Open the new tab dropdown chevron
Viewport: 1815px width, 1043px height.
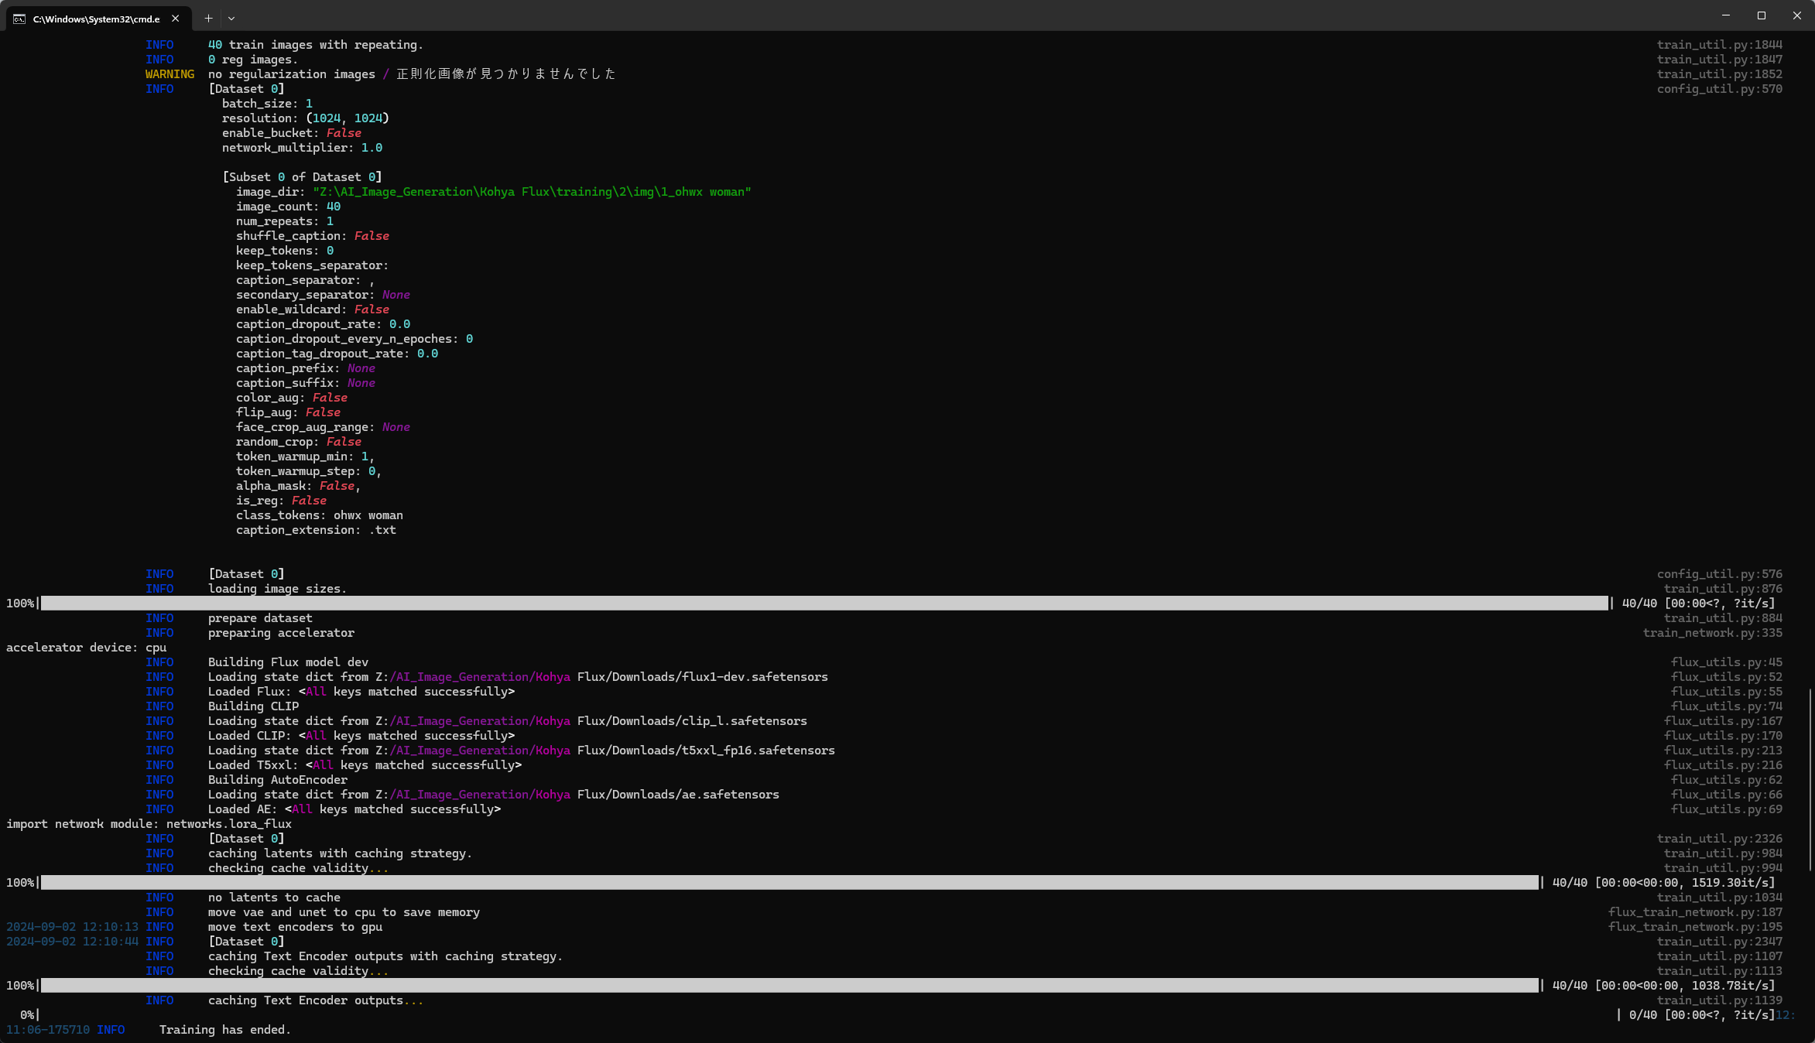point(231,18)
